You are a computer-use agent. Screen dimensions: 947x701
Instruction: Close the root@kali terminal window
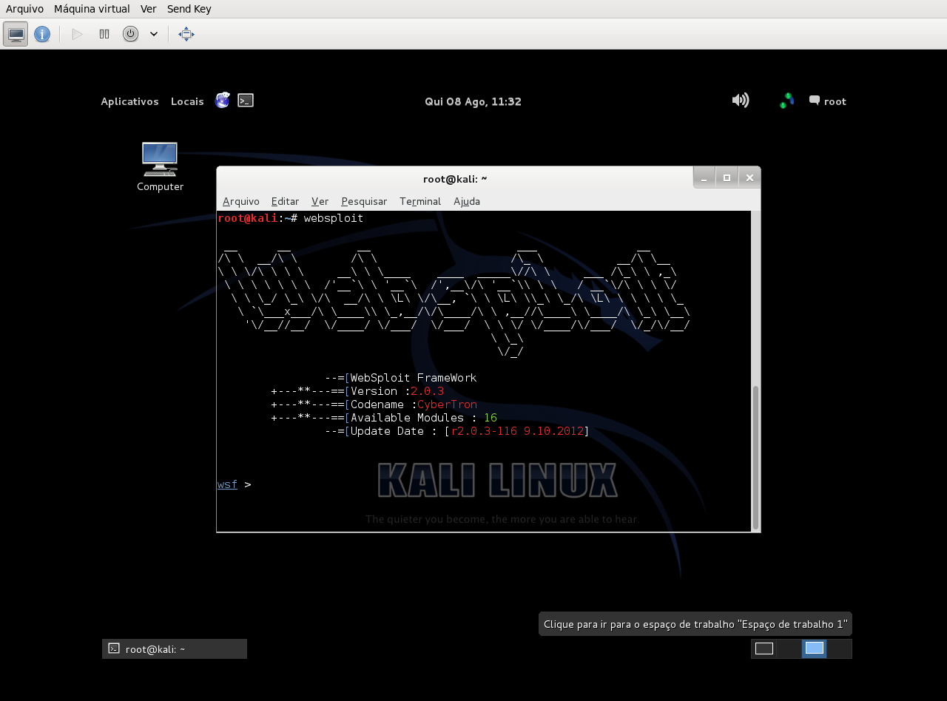[749, 177]
